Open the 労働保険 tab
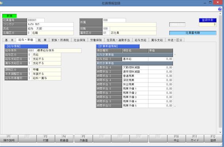224x147 pixels. [x=96, y=40]
